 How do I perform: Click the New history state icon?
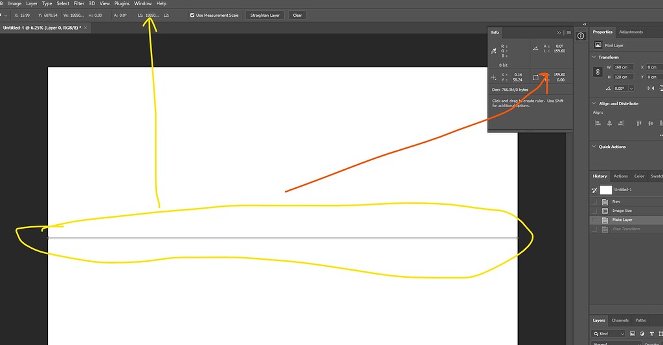(x=605, y=202)
